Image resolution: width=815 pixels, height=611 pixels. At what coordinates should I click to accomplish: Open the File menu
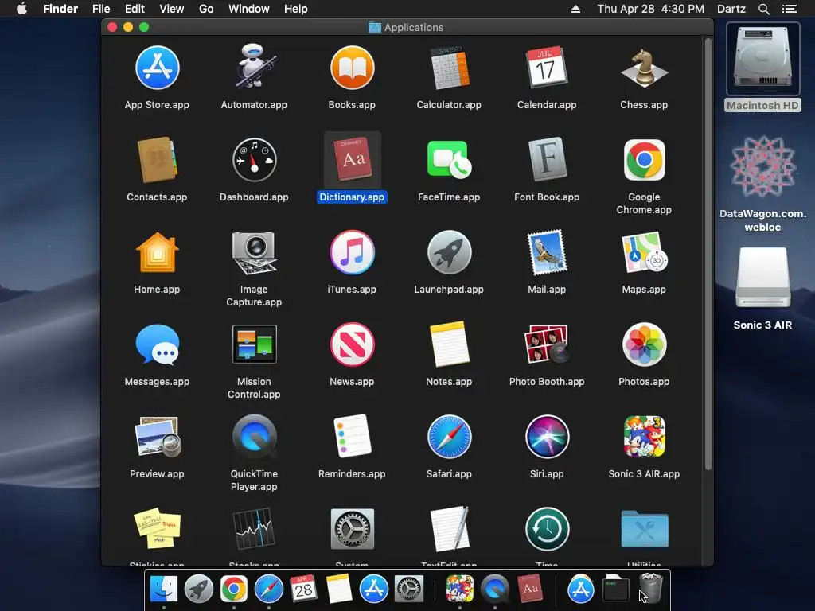(101, 9)
